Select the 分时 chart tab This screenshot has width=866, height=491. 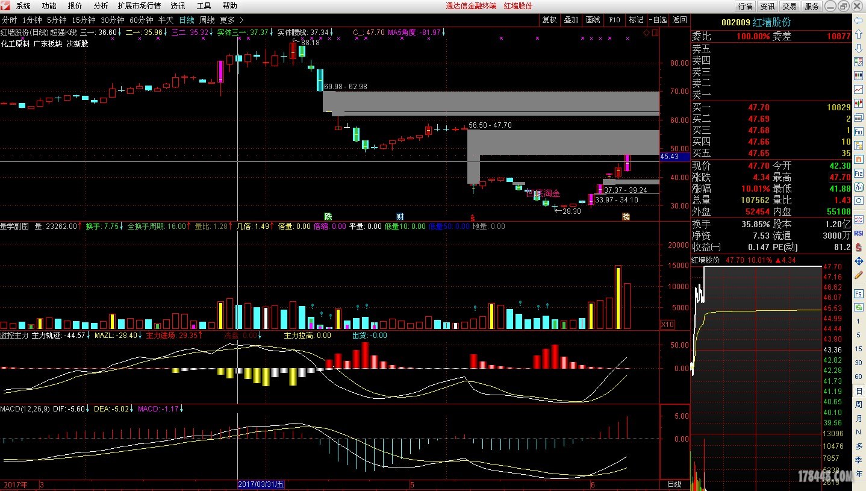click(x=10, y=20)
